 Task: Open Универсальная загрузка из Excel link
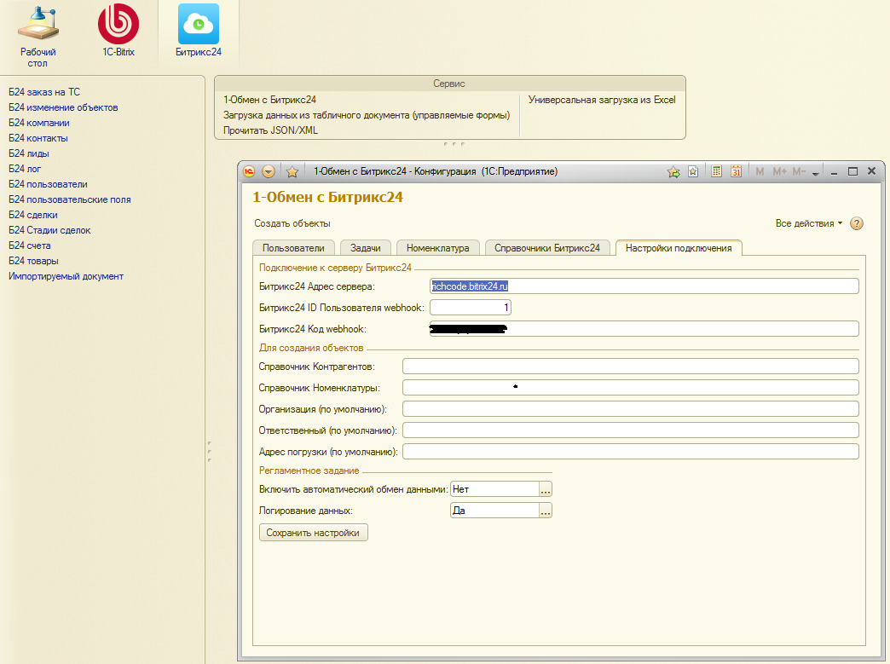[x=601, y=100]
